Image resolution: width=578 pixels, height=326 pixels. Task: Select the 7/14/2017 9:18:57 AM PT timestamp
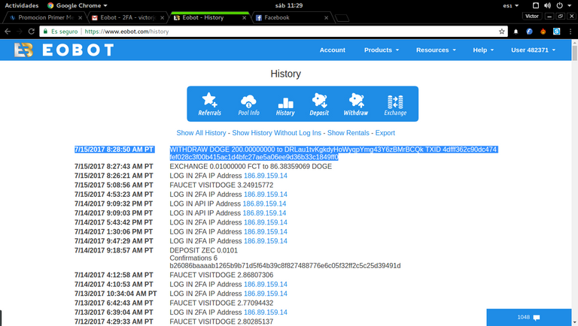point(114,250)
